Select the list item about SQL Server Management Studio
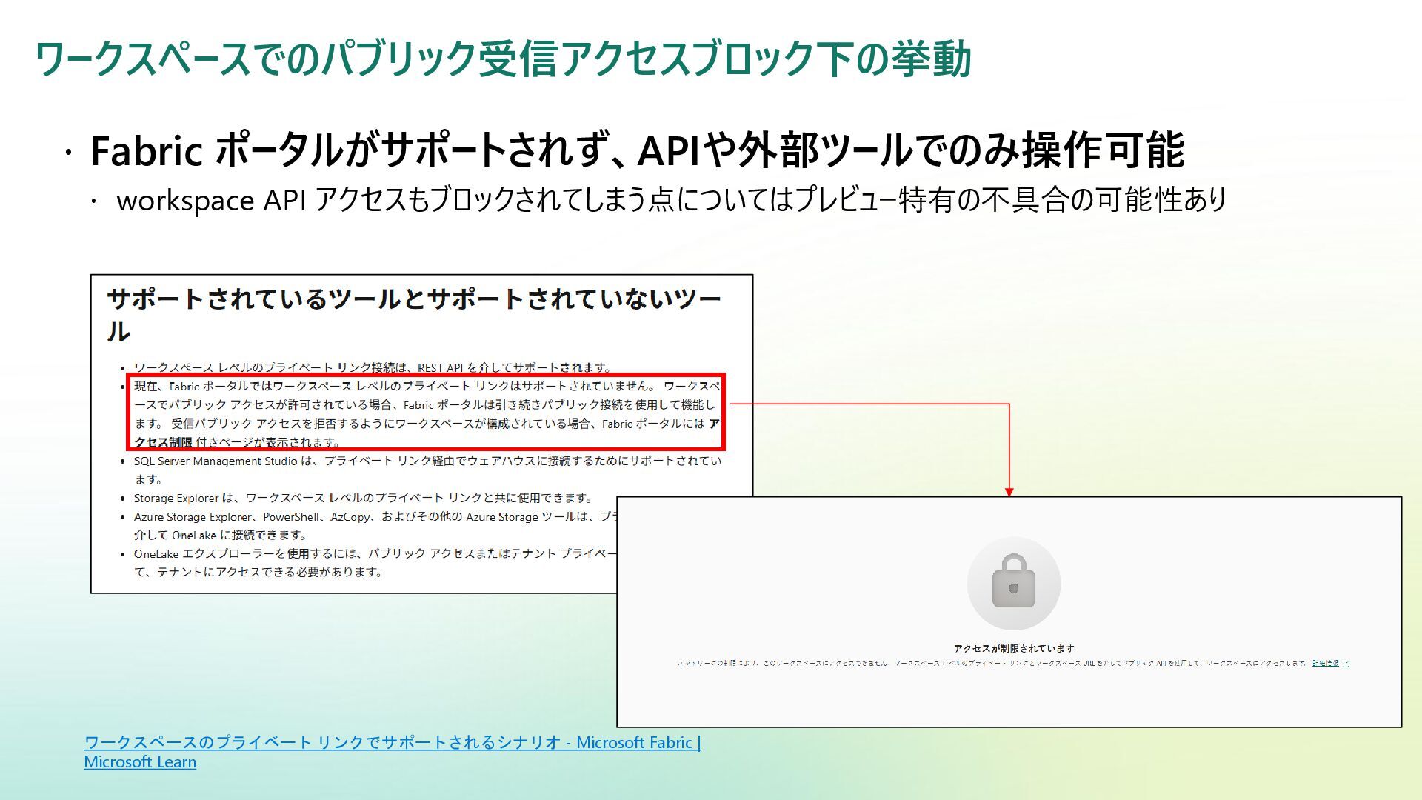 tap(427, 470)
